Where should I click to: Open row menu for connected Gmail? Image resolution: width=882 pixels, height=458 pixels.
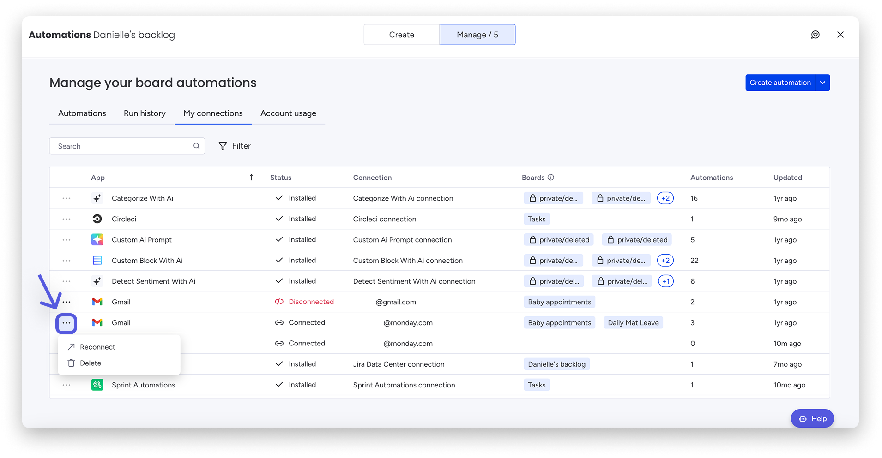(x=66, y=323)
